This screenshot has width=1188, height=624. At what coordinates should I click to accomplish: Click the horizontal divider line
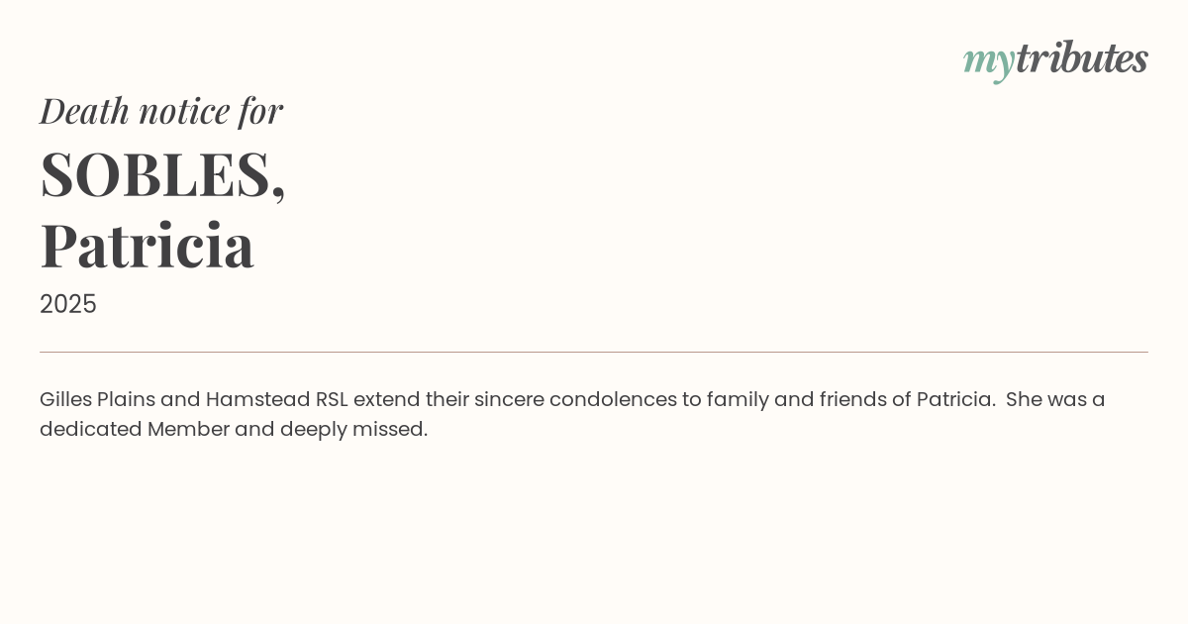click(594, 352)
